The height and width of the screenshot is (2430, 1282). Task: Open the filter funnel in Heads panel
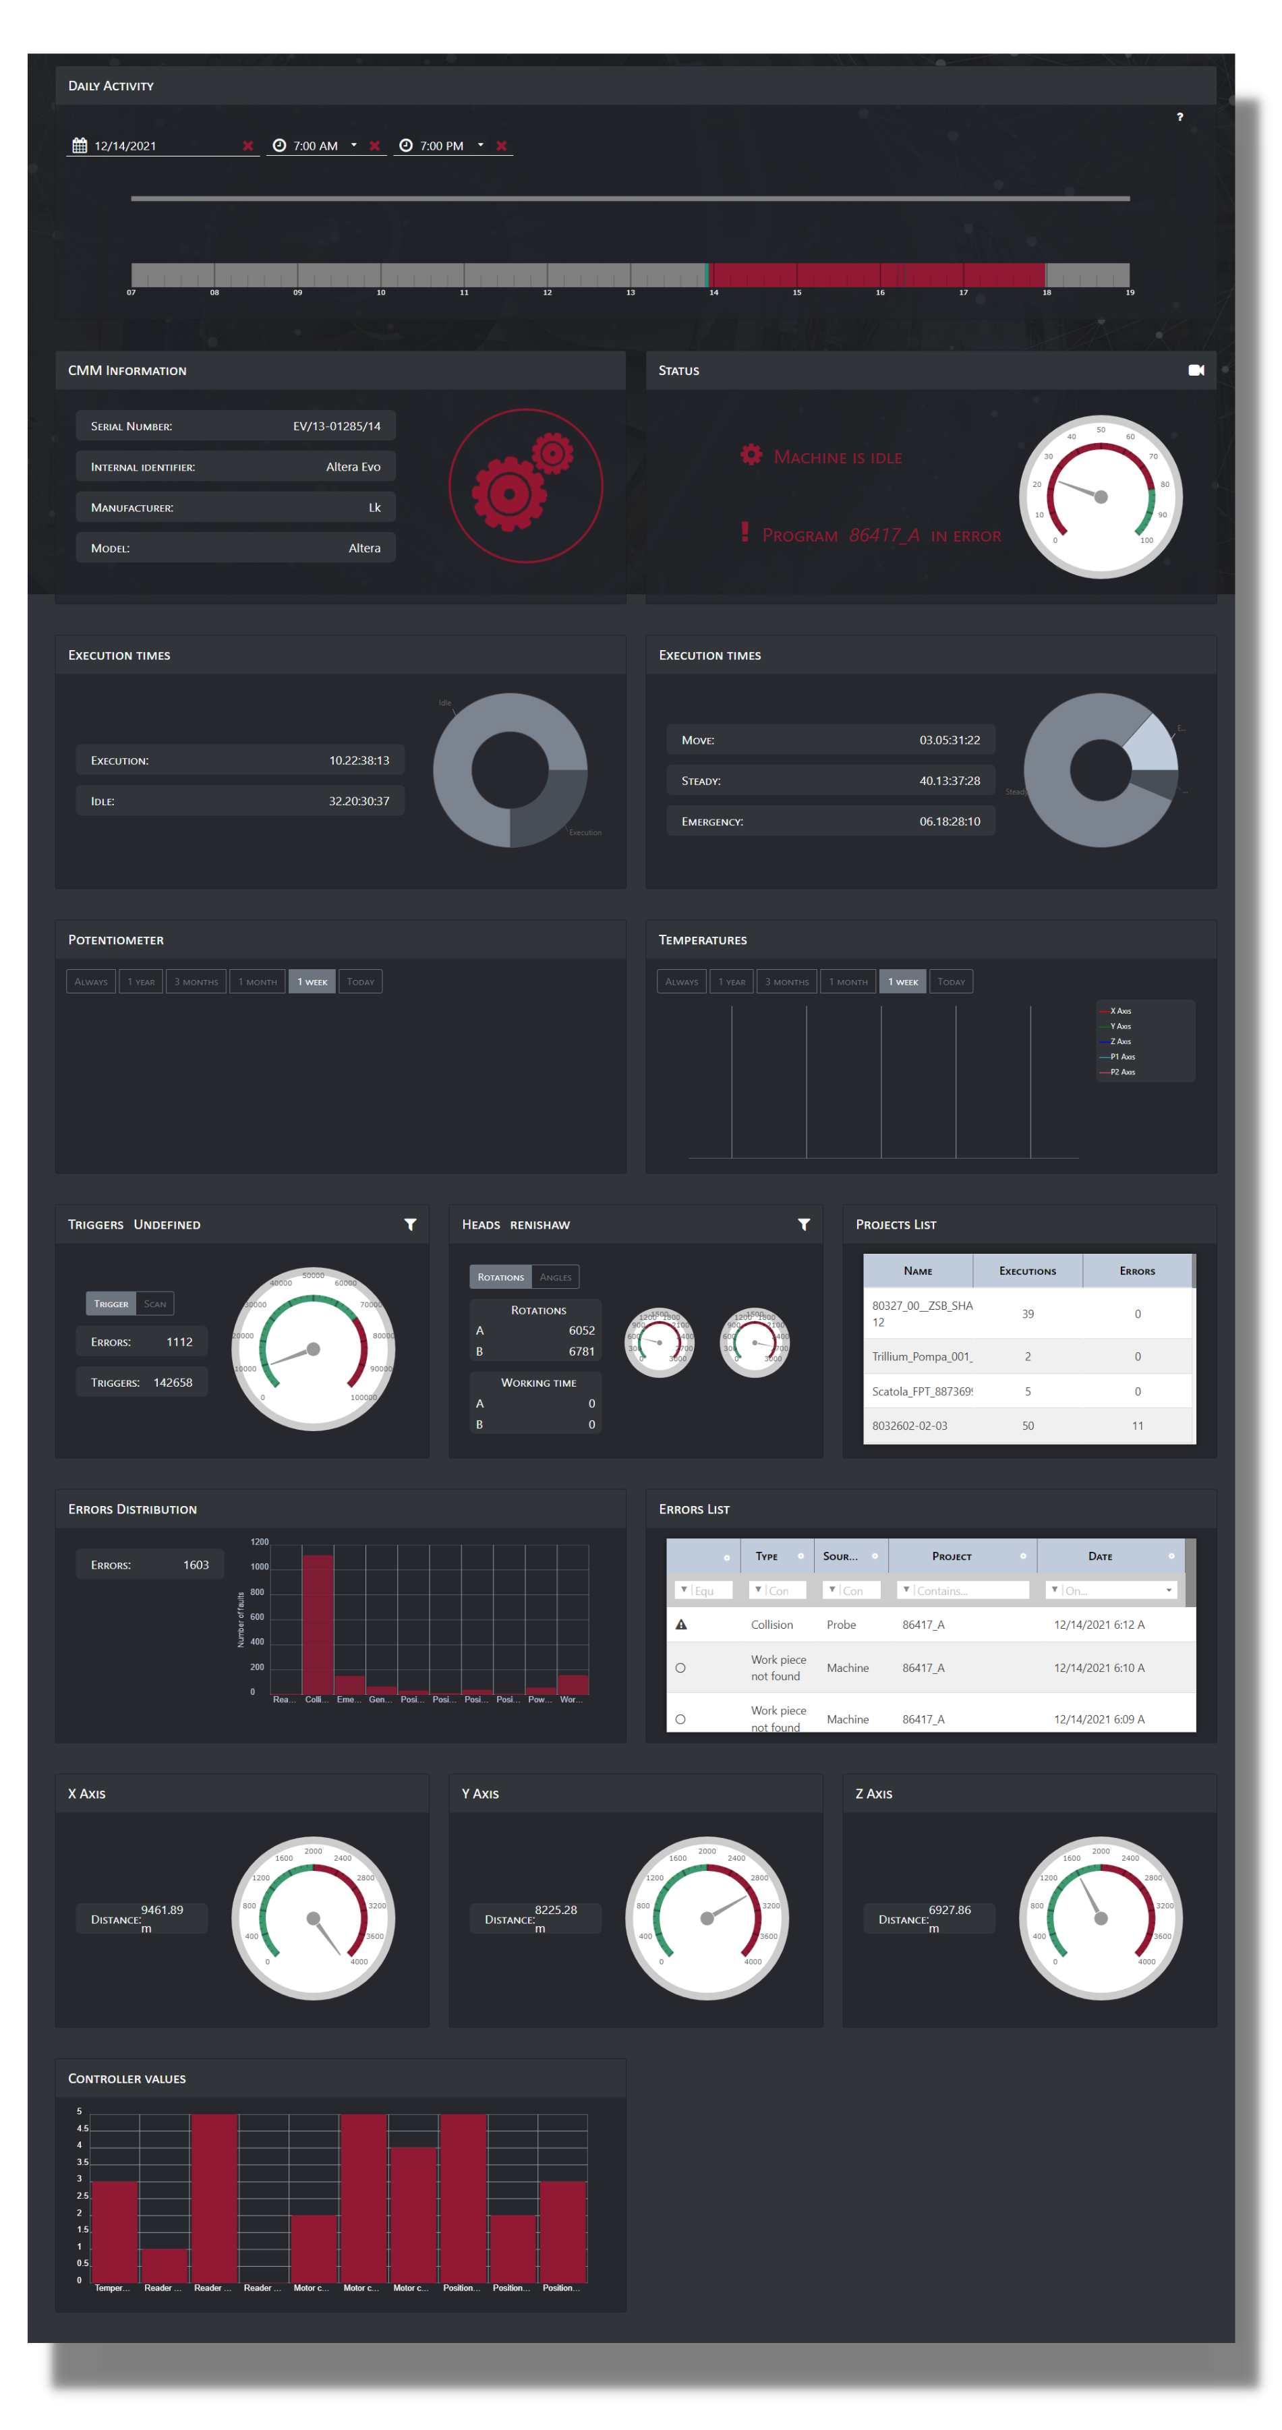coord(804,1224)
